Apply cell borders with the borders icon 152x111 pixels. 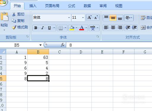click(61, 28)
